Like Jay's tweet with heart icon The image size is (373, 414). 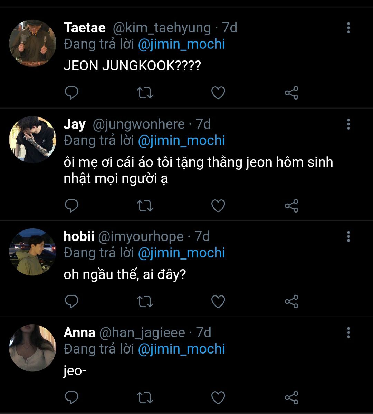218,206
